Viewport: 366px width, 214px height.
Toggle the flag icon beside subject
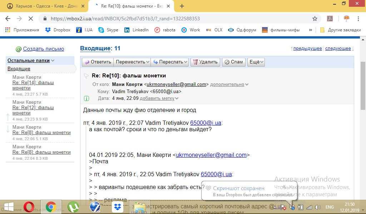point(86,76)
